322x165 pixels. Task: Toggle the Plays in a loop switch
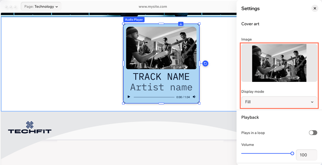[313, 133]
